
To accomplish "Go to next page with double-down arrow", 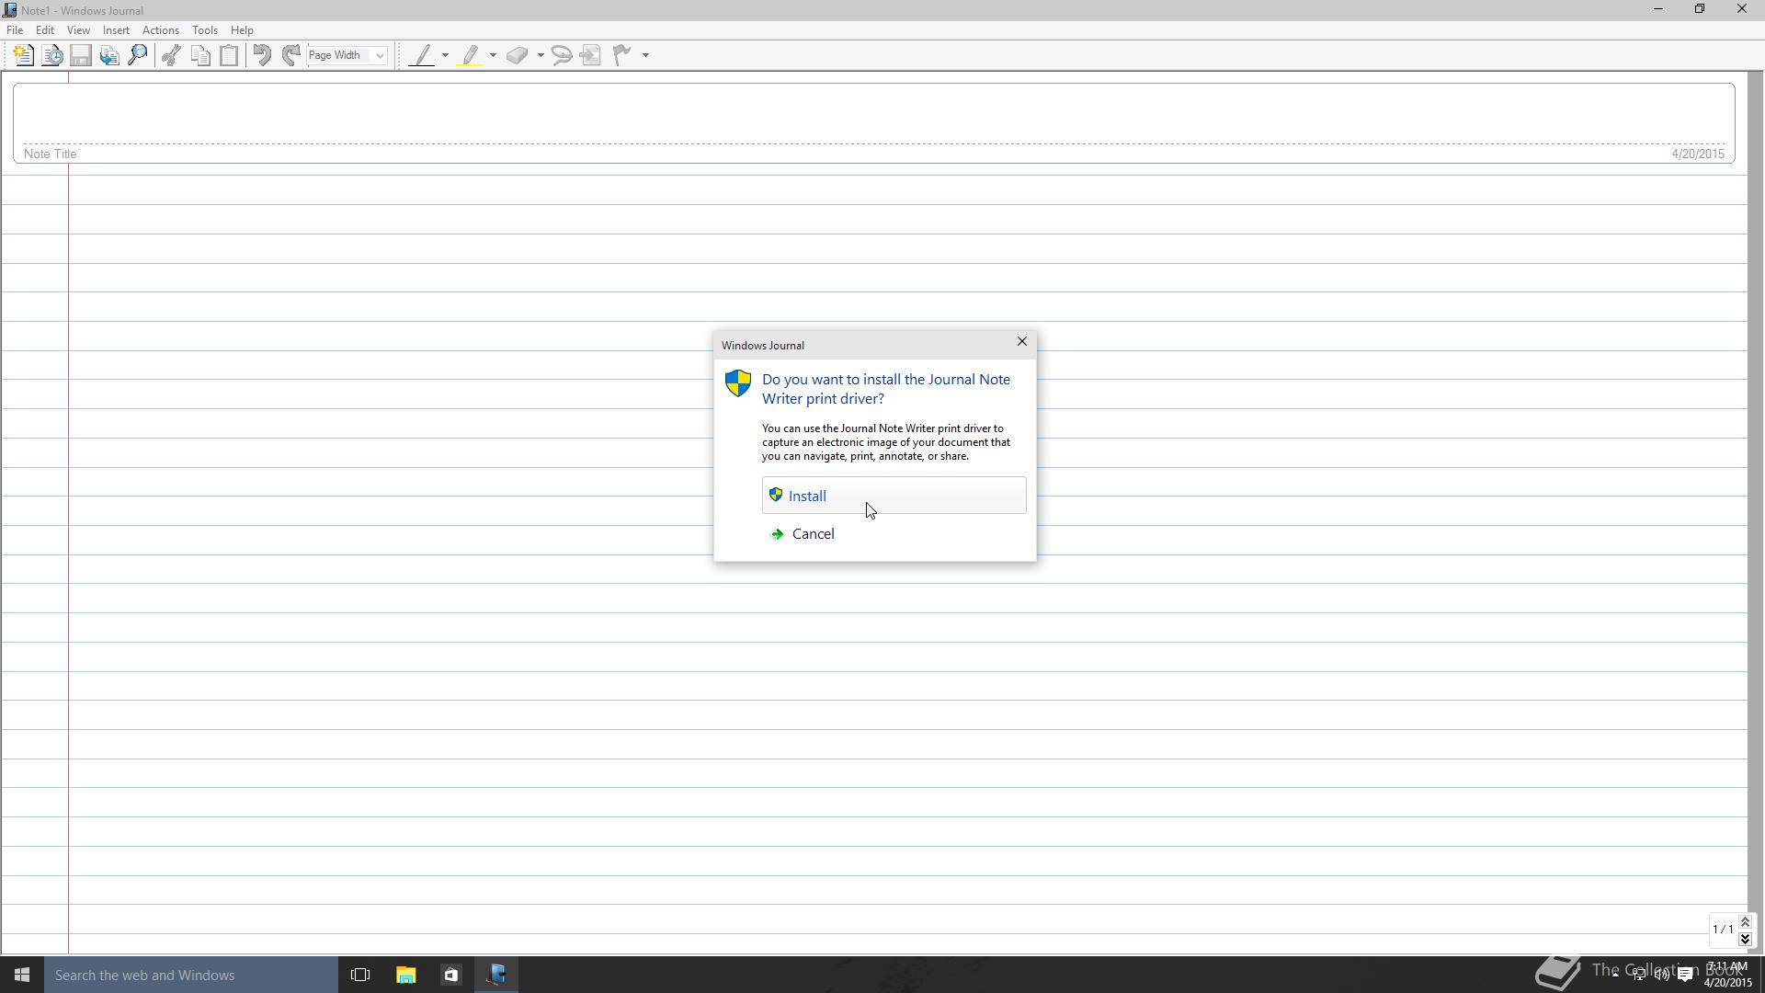I will point(1745,939).
